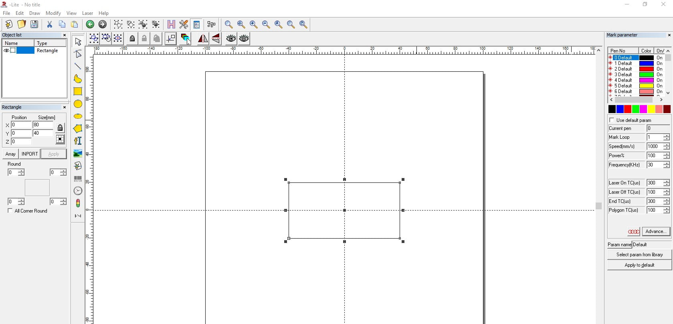Pick the green color swatch in palette
This screenshot has width=673, height=324.
pyautogui.click(x=635, y=109)
